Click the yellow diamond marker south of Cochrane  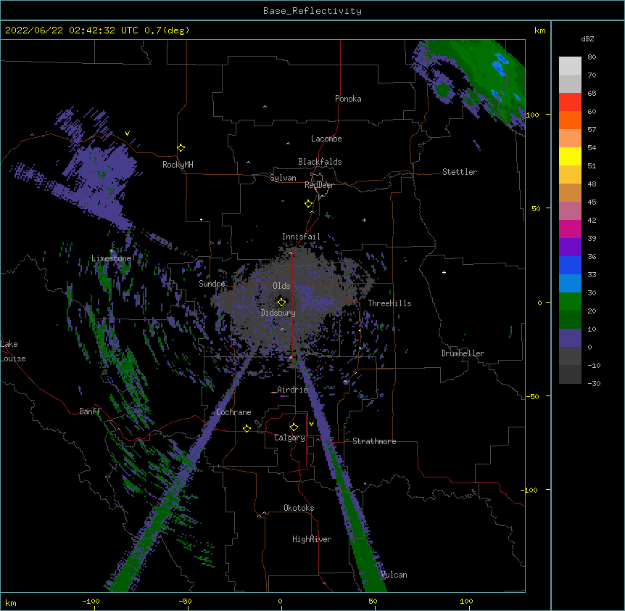247,428
